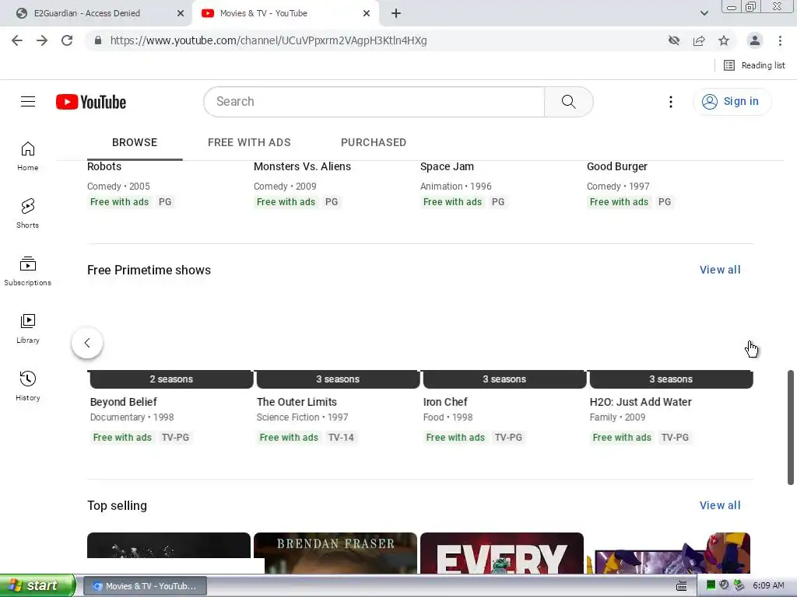The image size is (797, 597).
Task: Open the Brendan Fraser movie thumbnail
Action: pos(335,553)
